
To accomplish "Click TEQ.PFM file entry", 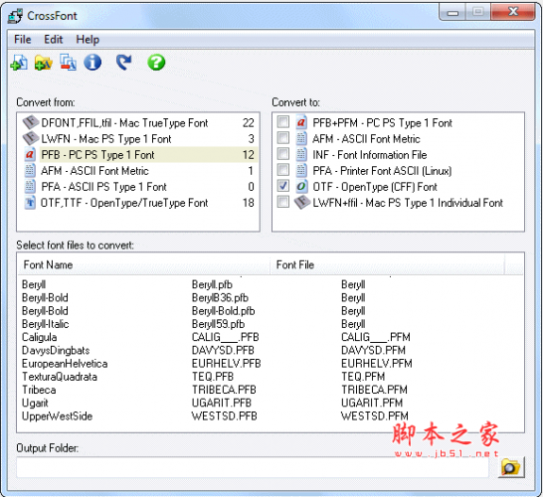I will (x=363, y=377).
